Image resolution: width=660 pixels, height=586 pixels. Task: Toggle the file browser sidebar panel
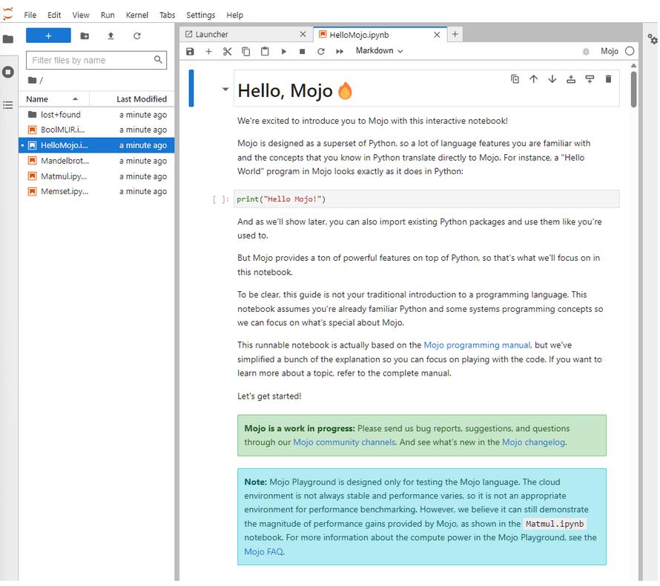pos(8,39)
